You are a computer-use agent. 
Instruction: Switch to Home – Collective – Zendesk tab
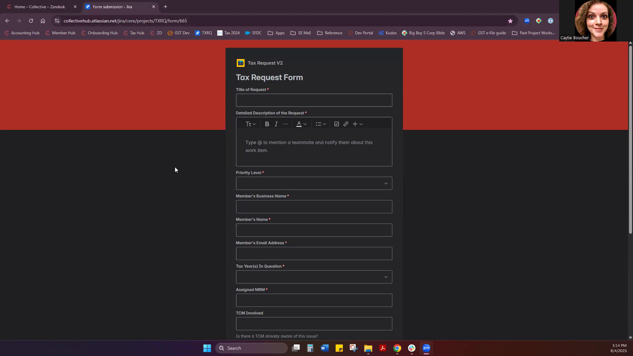tap(40, 7)
